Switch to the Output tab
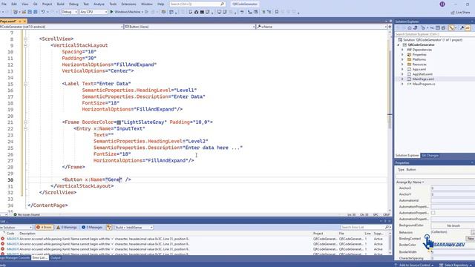The height and width of the screenshot is (267, 475). point(56,258)
